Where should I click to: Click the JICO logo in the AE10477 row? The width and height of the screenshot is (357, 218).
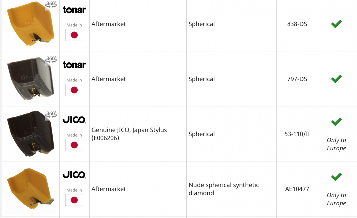point(74,175)
